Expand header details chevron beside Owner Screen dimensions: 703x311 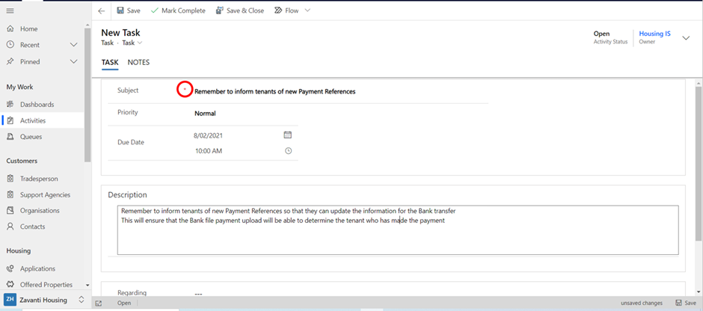coord(686,38)
